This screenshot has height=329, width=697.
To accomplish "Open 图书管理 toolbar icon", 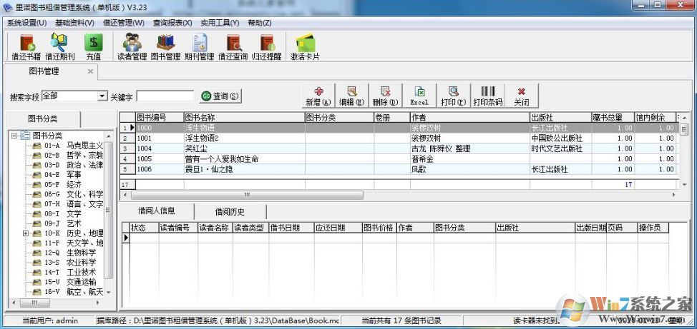I will [165, 47].
